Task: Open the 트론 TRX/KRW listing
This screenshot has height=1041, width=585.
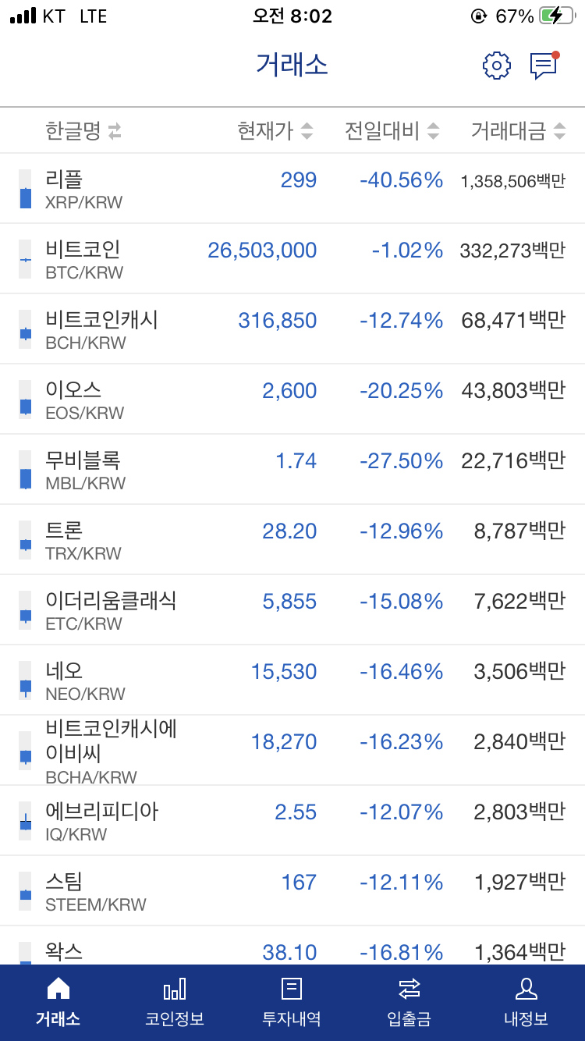Action: click(292, 540)
